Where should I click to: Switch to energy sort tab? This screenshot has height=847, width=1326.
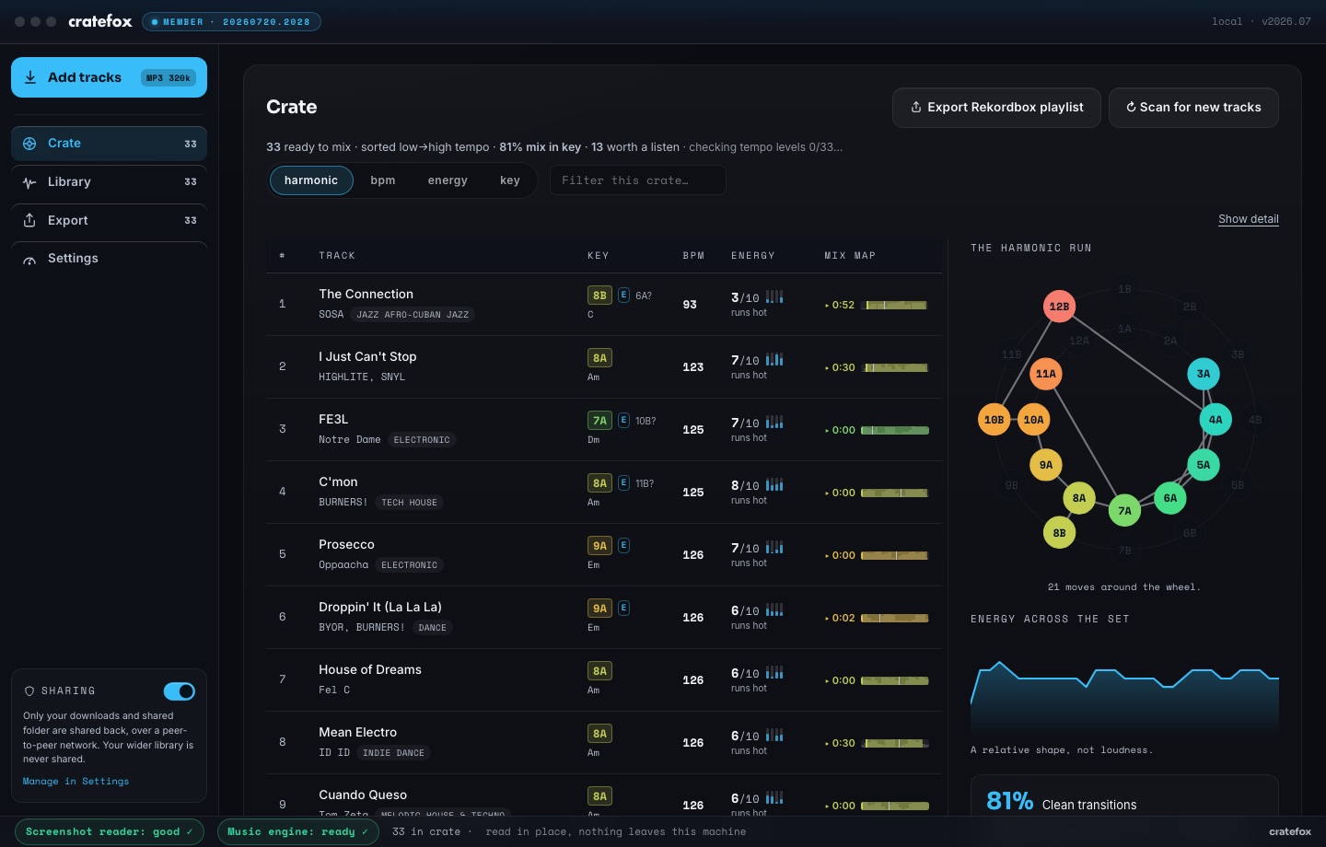coord(448,180)
